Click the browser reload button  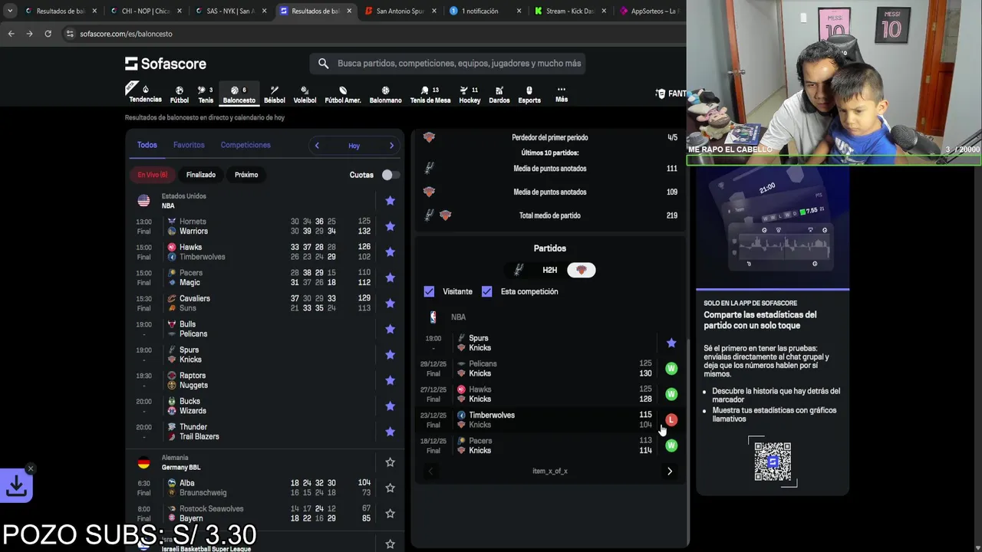[48, 34]
